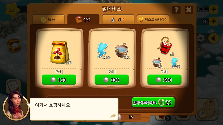The height and width of the screenshot is (125, 223).
Task: Close the 펄메이즈 dialog with X
Action: 189,10
